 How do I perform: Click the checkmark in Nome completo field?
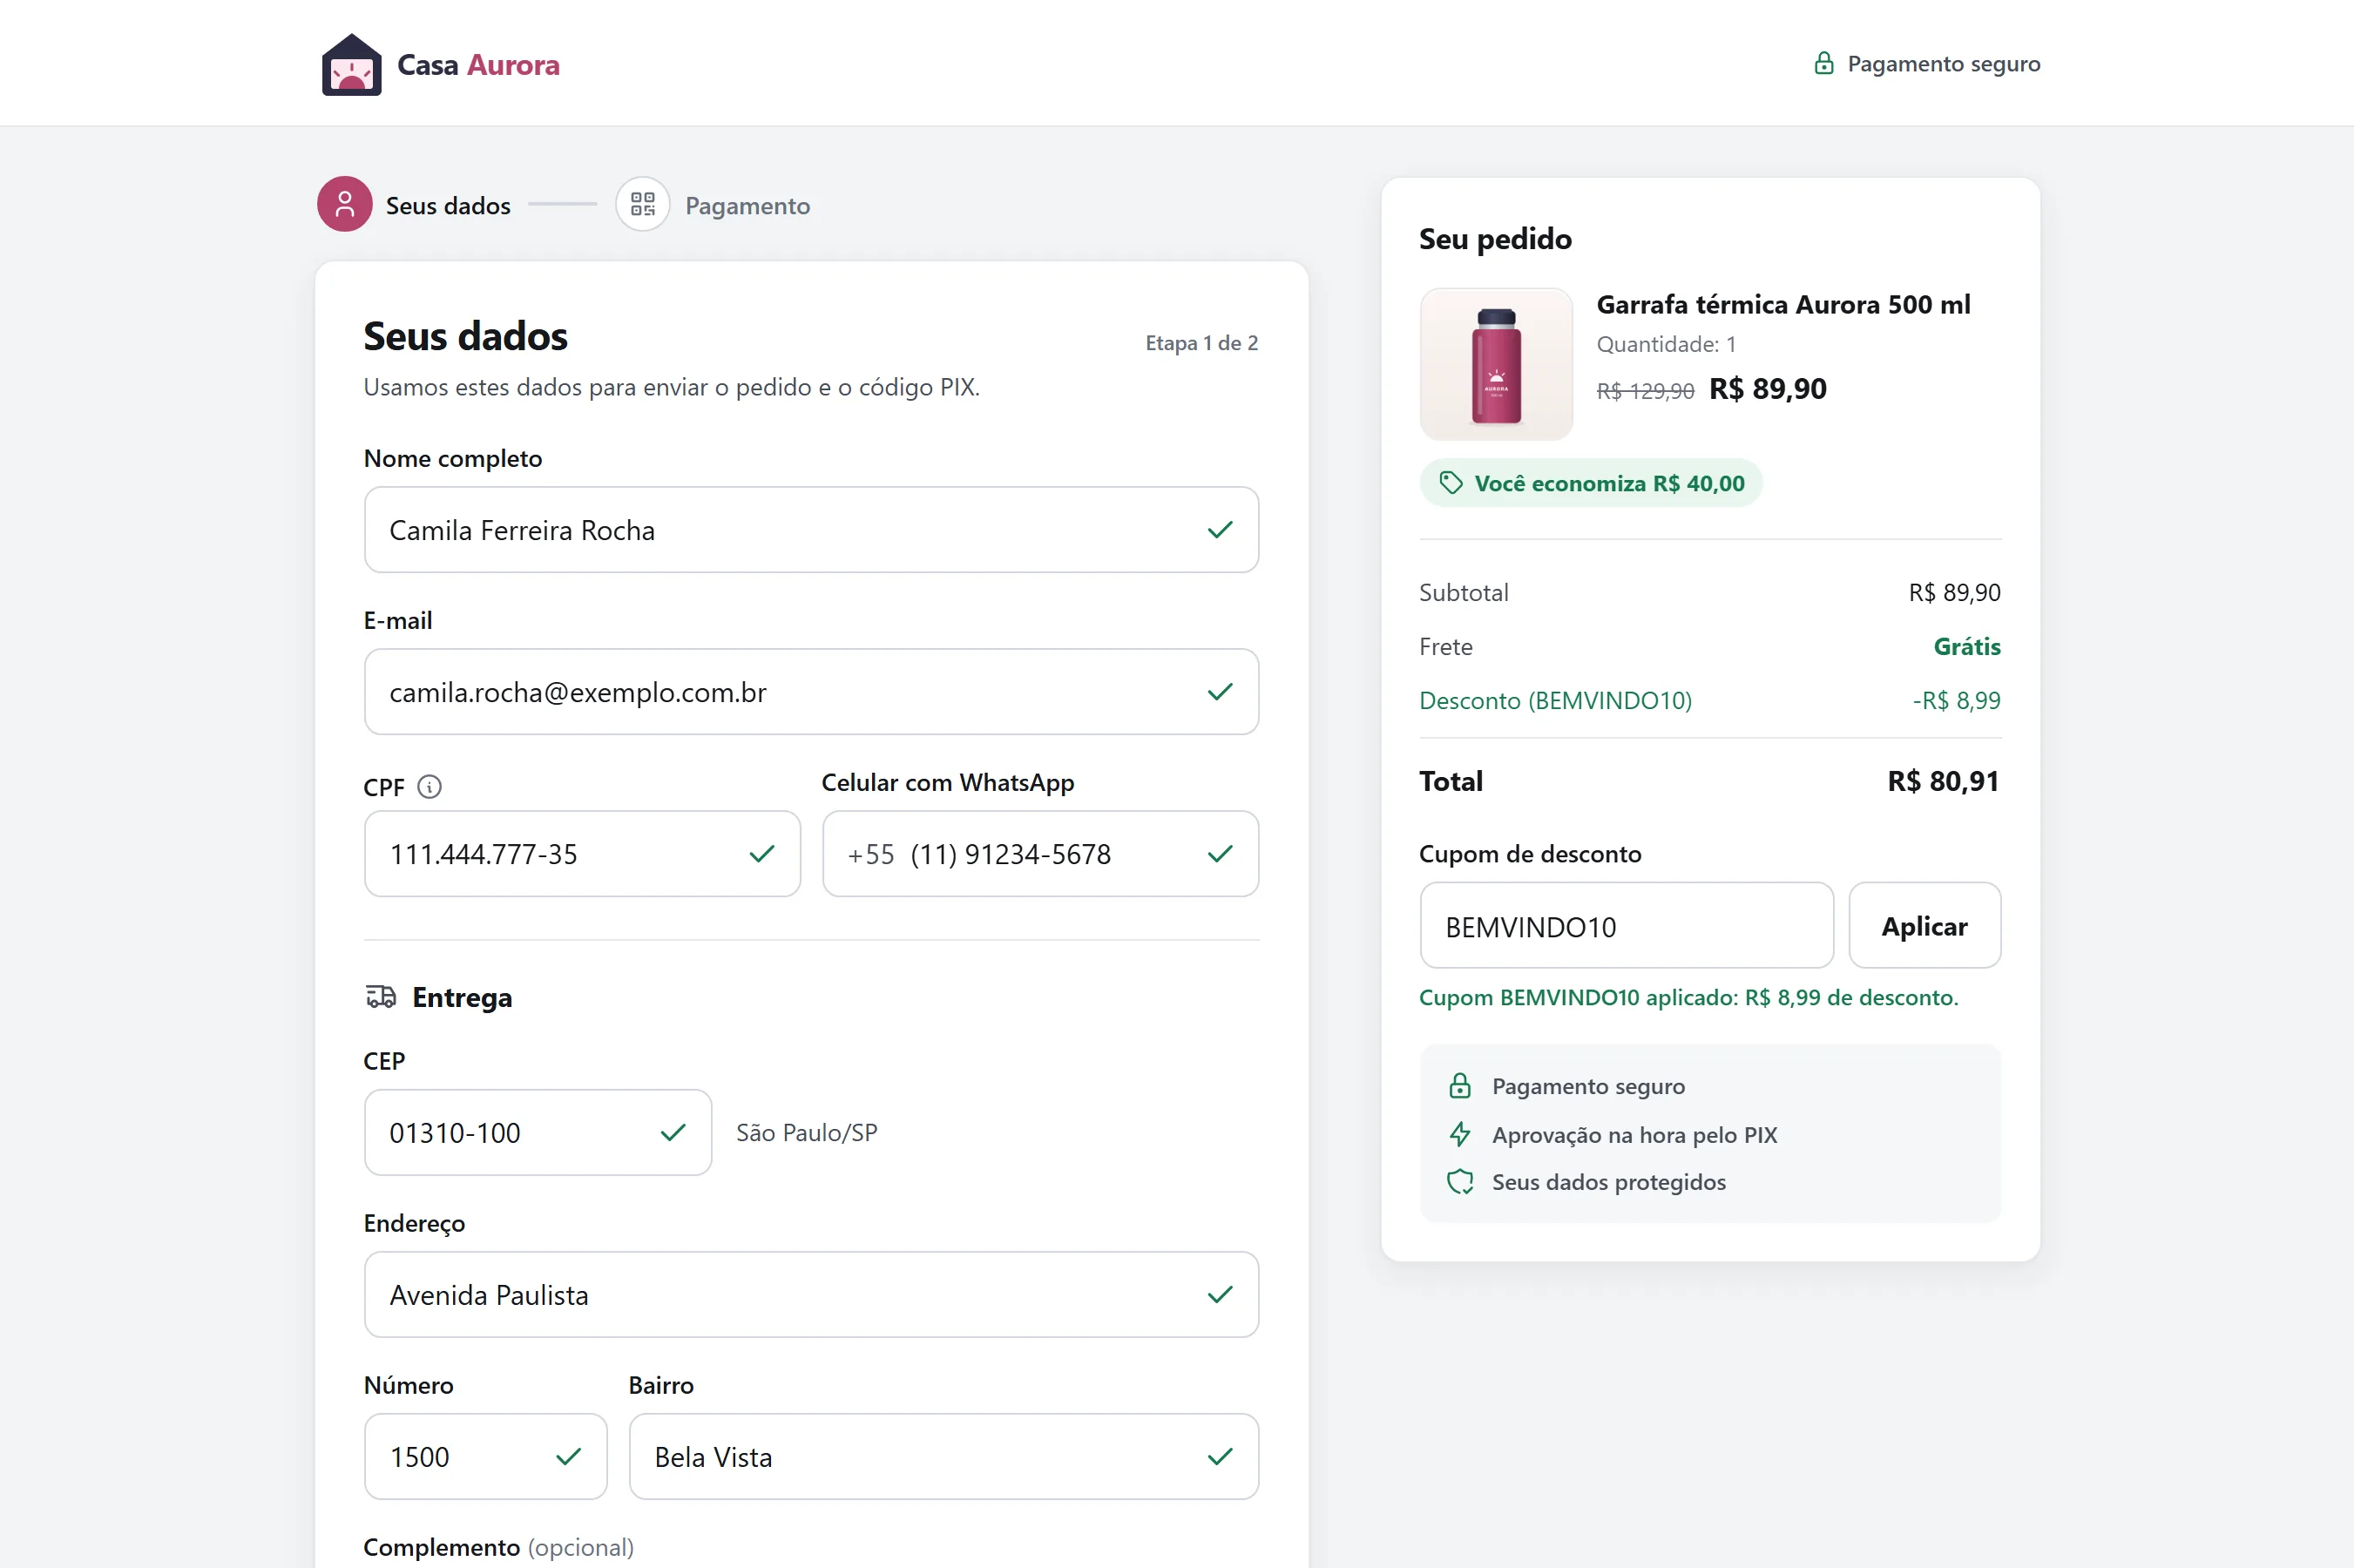tap(1219, 530)
